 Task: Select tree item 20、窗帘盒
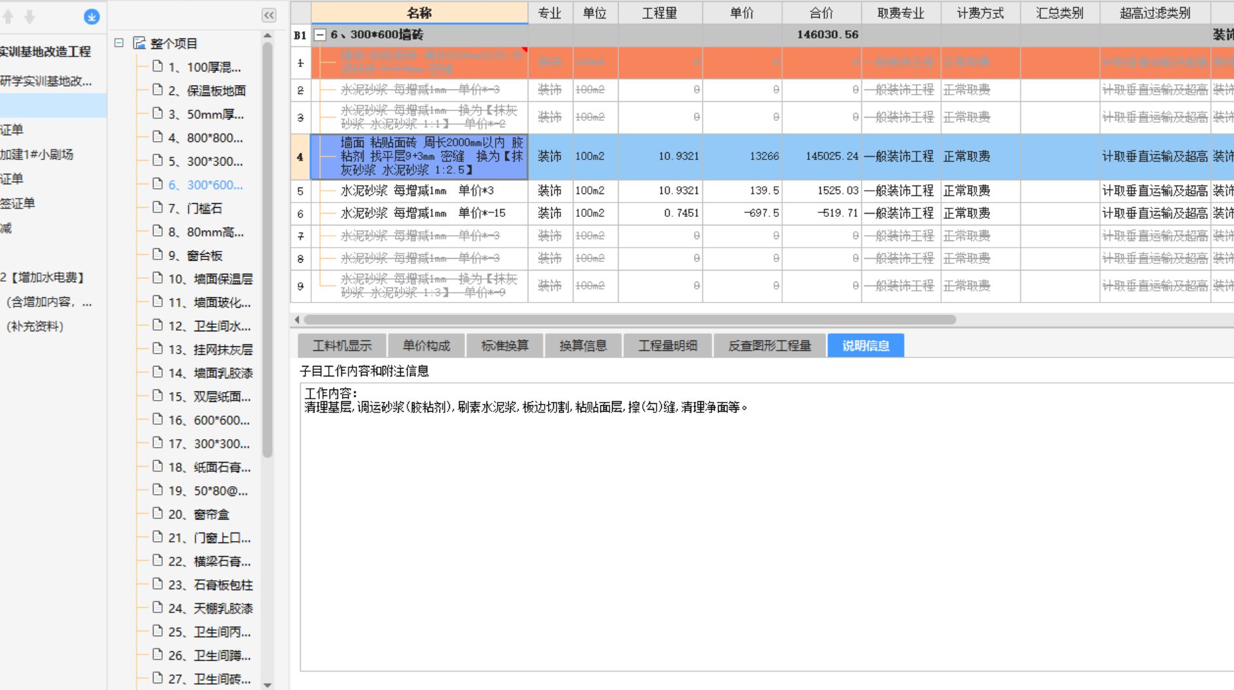pos(199,514)
